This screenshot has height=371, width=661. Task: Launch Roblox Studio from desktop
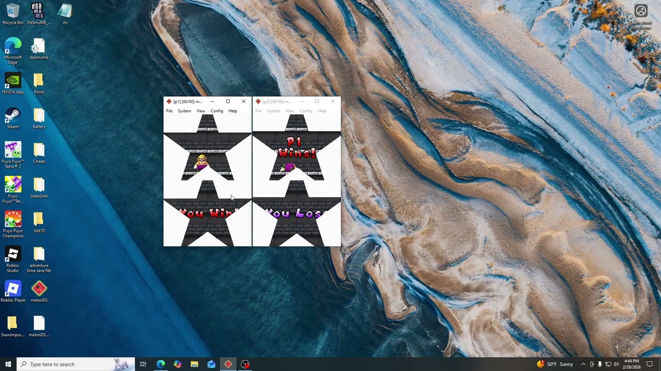click(x=13, y=259)
